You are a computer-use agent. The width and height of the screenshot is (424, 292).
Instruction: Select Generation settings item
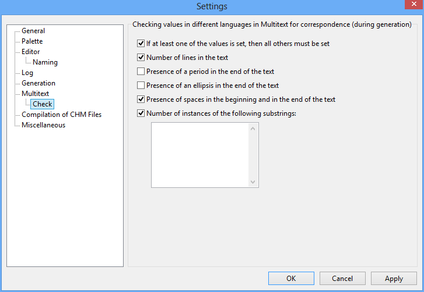coord(38,83)
